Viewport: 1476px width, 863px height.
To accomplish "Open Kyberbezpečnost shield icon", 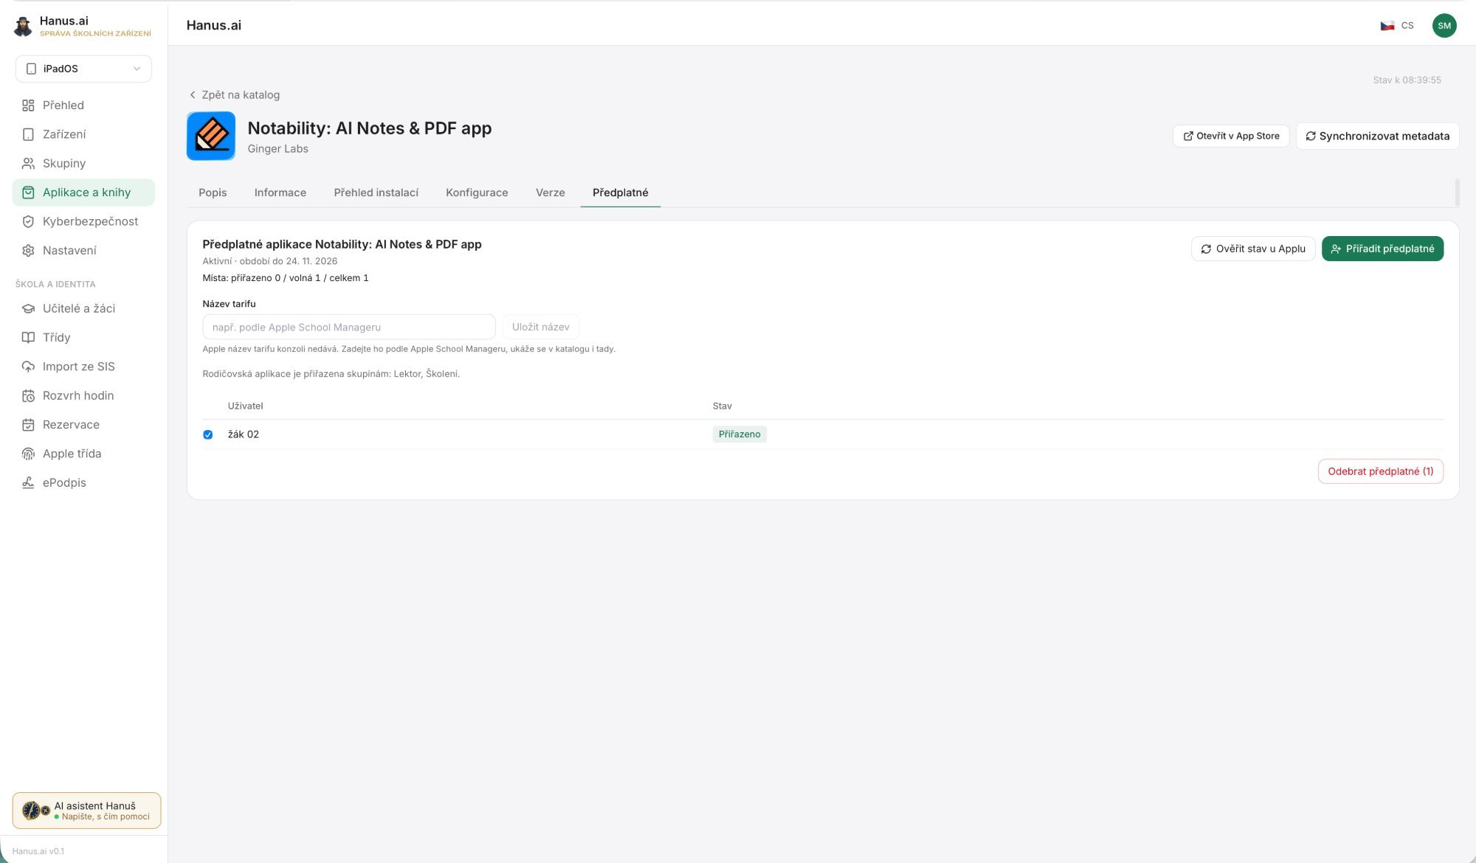I will [28, 221].
